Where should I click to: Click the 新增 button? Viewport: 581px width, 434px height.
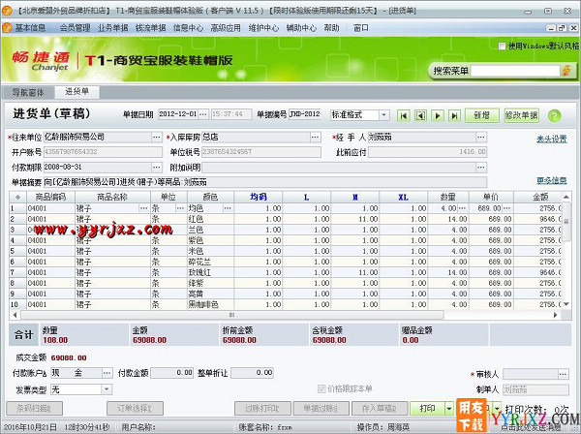coord(481,115)
